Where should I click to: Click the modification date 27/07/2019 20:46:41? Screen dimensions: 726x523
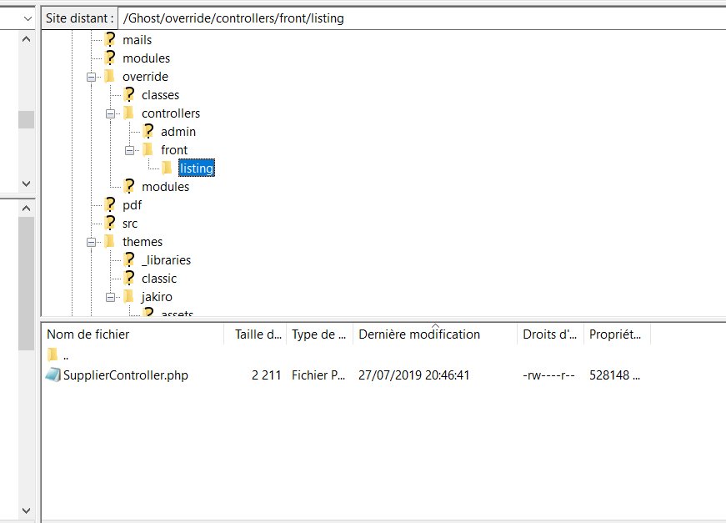pyautogui.click(x=414, y=375)
